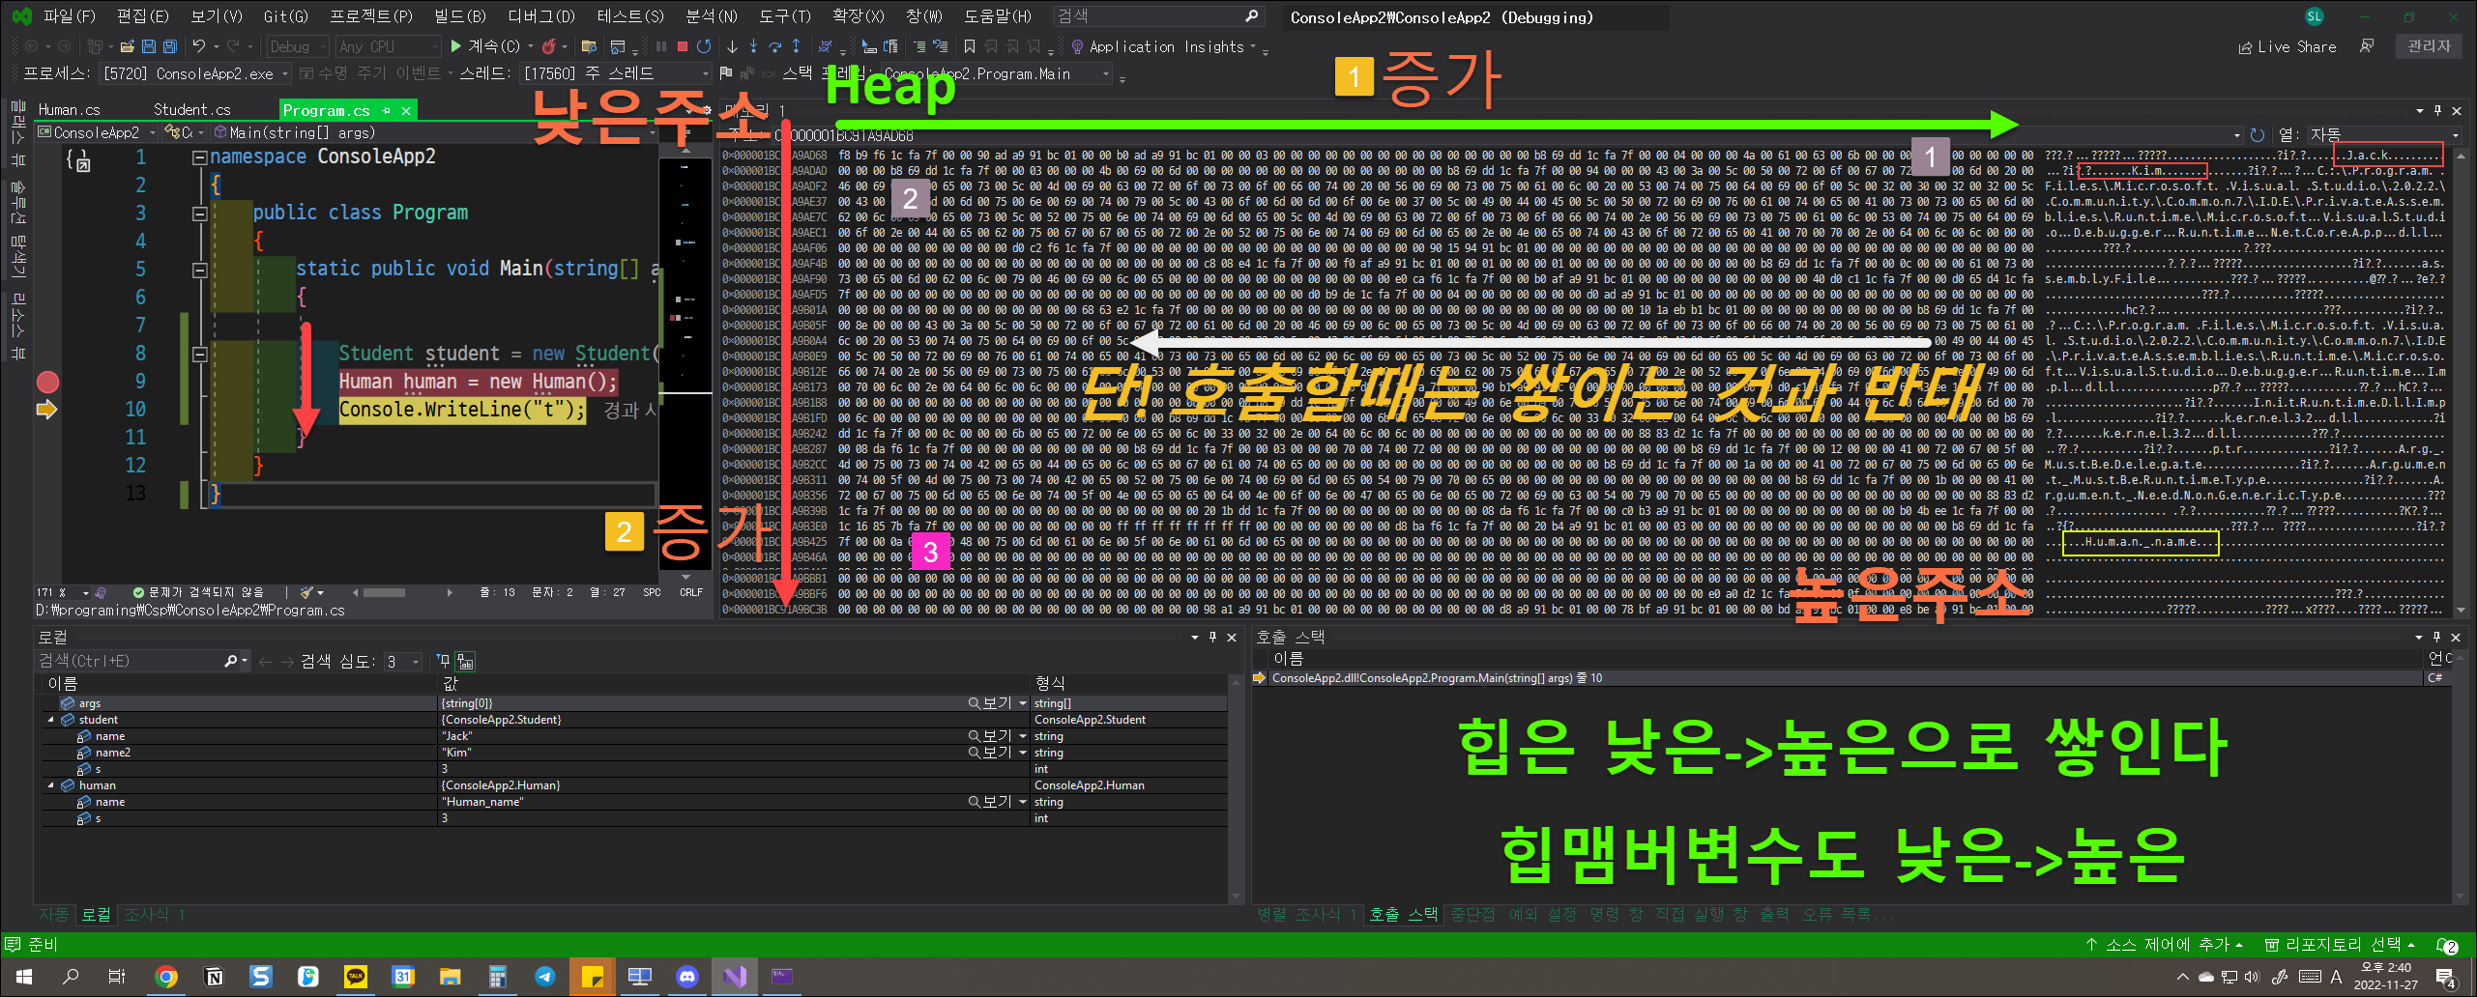The width and height of the screenshot is (2477, 997).
Task: Click the Step Into arrow icon
Action: 753,45
